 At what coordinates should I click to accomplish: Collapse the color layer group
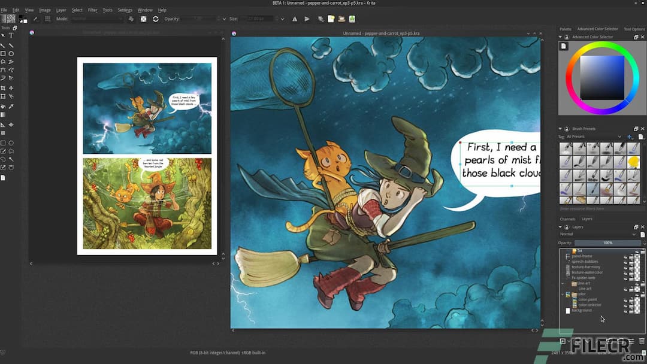click(x=563, y=294)
